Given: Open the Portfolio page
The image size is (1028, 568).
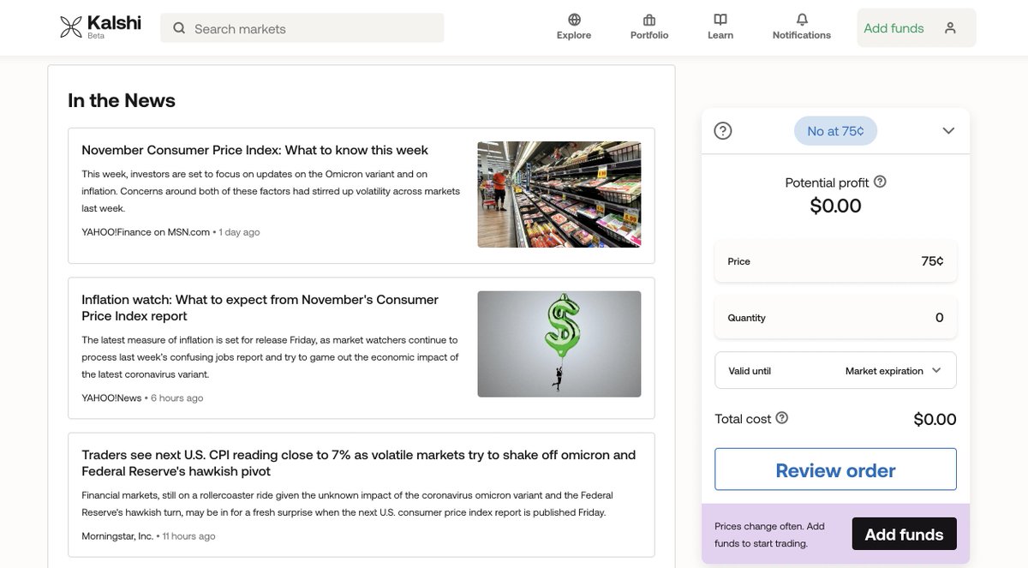Looking at the screenshot, I should click(x=649, y=27).
